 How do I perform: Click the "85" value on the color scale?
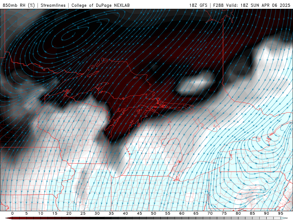tap(252, 213)
